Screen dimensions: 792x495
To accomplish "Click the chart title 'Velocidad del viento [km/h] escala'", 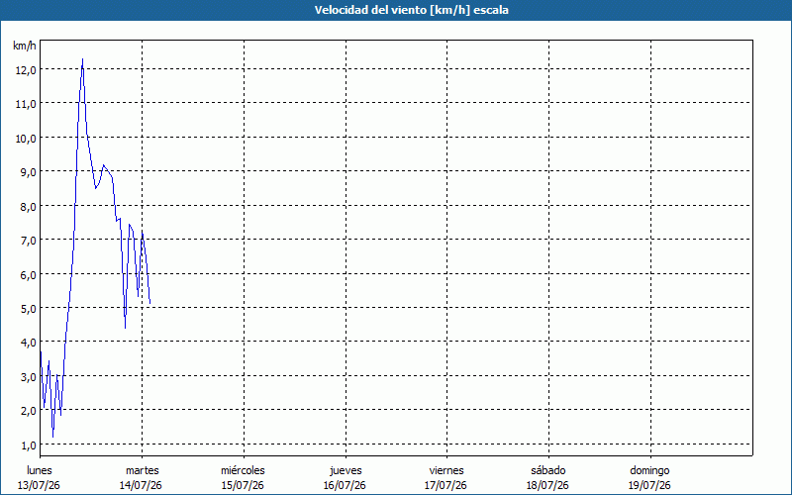I will [x=411, y=10].
